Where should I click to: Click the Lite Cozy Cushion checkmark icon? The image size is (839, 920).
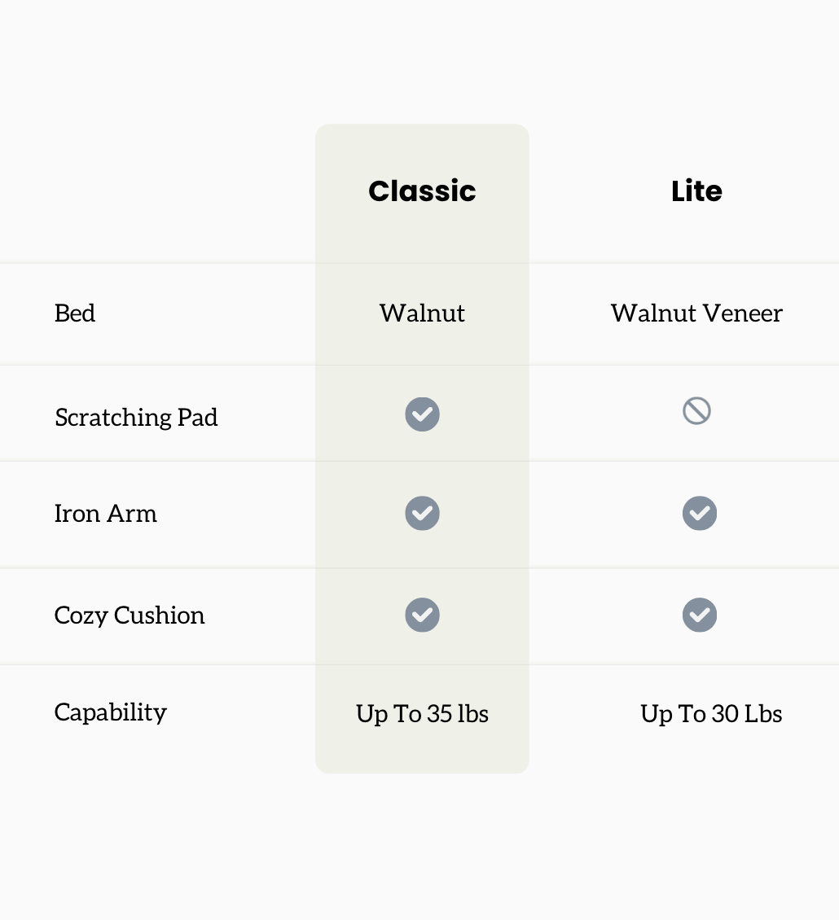point(699,615)
